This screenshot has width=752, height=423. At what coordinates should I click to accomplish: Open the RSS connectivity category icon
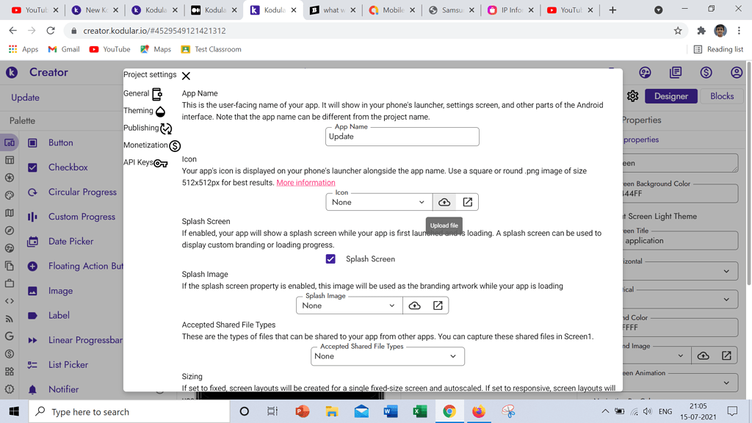click(x=9, y=319)
